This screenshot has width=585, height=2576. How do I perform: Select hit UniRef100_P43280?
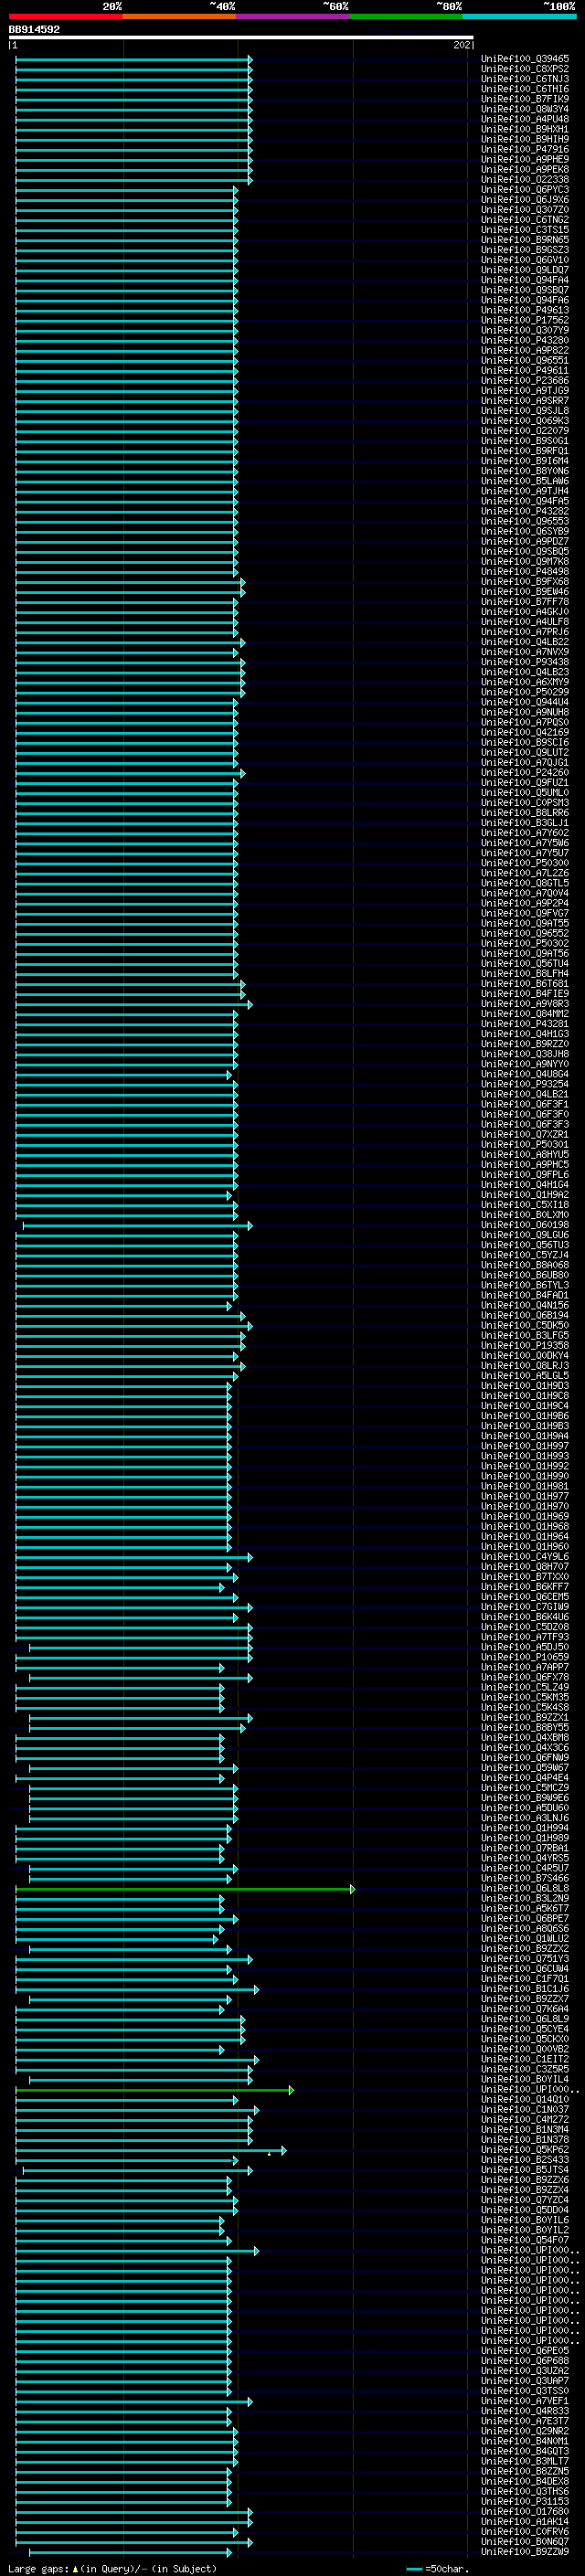(525, 340)
